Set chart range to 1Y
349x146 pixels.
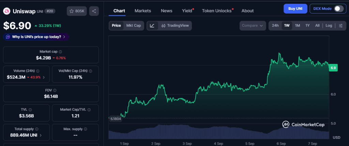[307, 26]
